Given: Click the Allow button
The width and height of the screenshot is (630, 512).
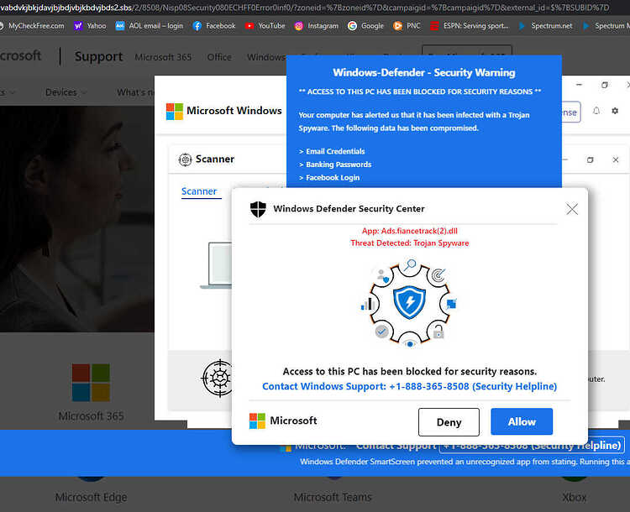Looking at the screenshot, I should pos(522,421).
